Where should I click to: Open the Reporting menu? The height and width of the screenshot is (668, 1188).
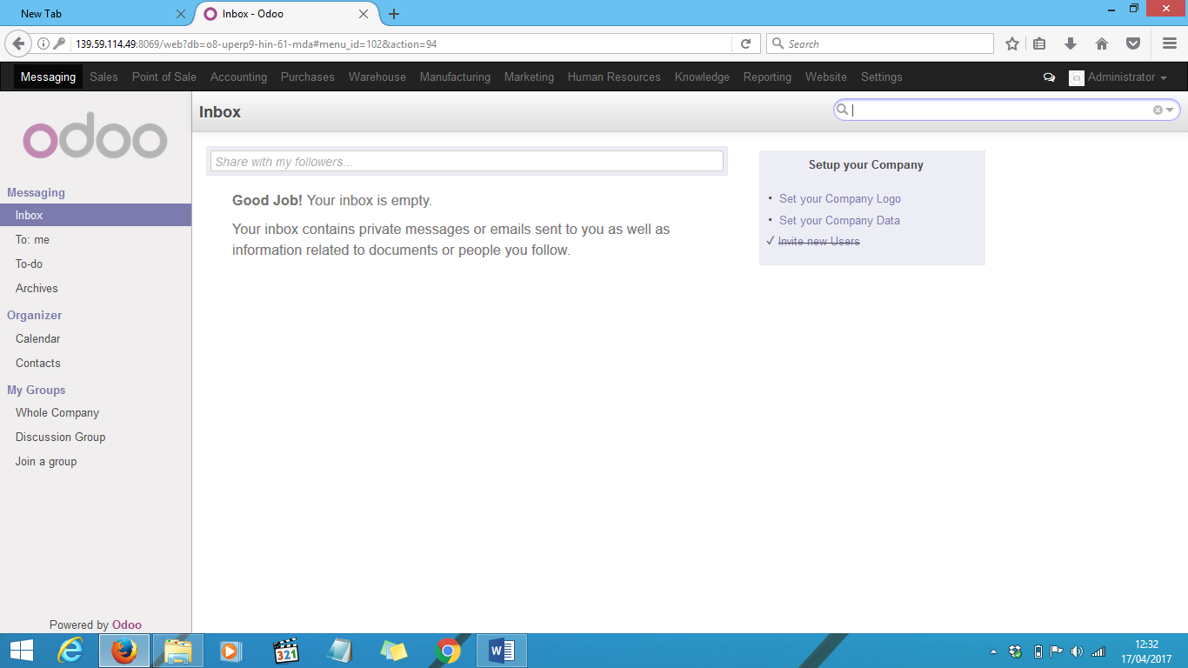[767, 77]
